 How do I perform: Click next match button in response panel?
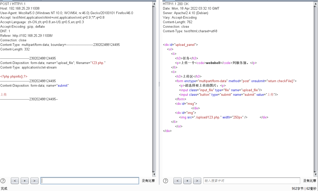pyautogui.click(x=197, y=181)
